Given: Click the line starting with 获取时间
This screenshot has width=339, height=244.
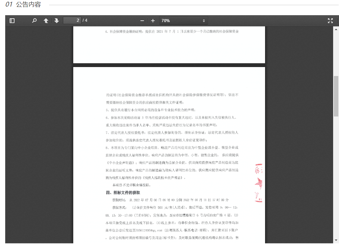Looking at the screenshot, I should click(x=170, y=200).
